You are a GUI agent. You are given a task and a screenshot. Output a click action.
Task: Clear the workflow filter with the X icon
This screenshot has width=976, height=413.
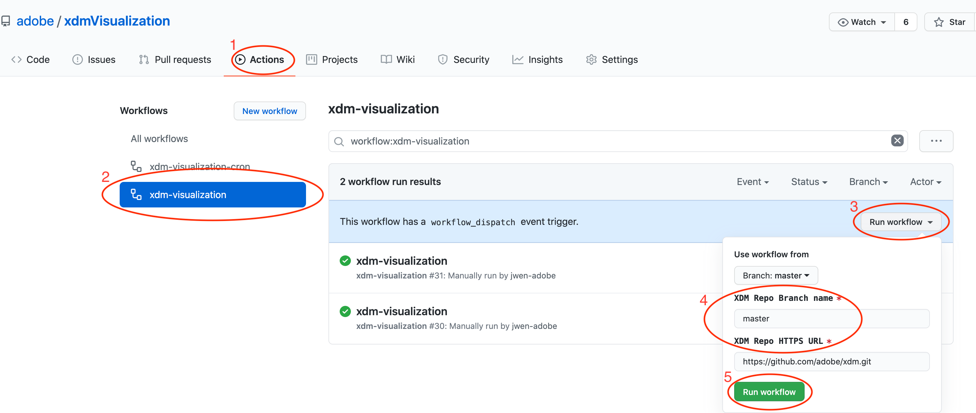click(897, 141)
